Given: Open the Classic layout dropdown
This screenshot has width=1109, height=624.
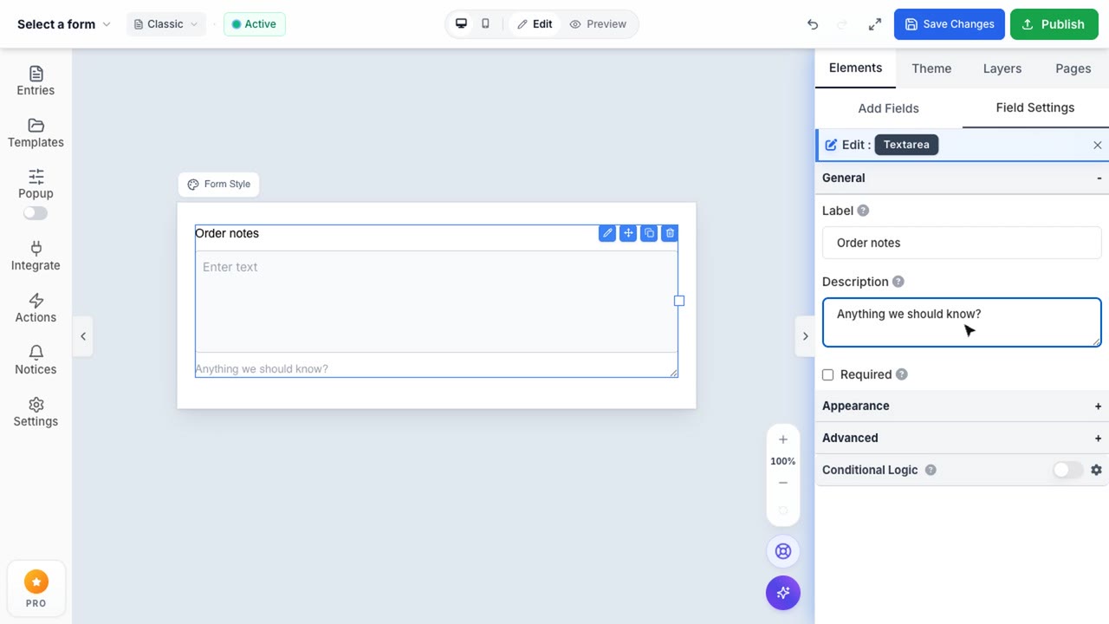Looking at the screenshot, I should [165, 24].
